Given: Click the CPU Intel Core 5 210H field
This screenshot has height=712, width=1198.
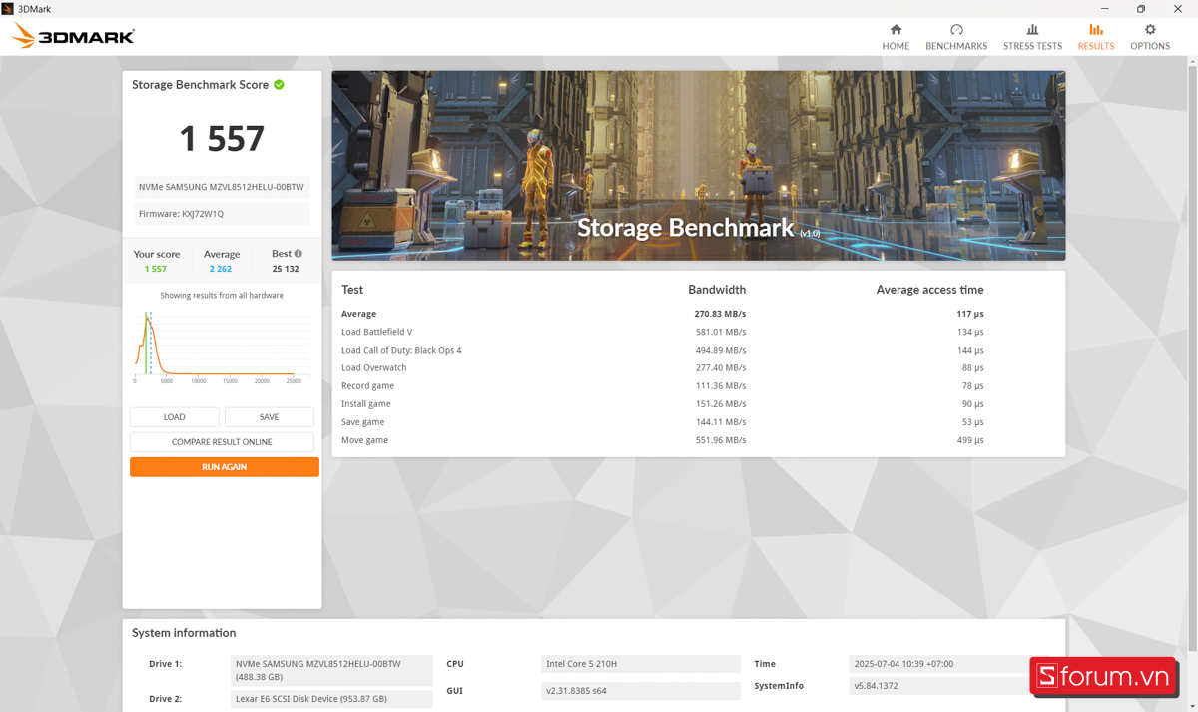Looking at the screenshot, I should click(x=641, y=664).
